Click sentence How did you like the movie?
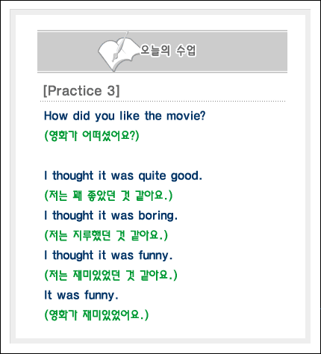321x354 pixels. point(125,116)
